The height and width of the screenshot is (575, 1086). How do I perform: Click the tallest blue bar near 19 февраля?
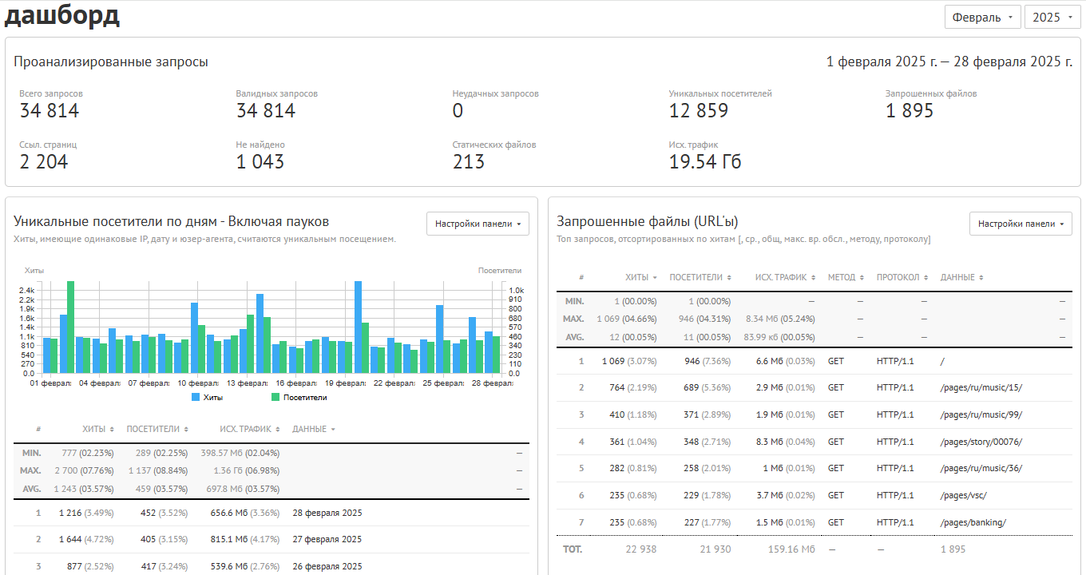coord(358,327)
